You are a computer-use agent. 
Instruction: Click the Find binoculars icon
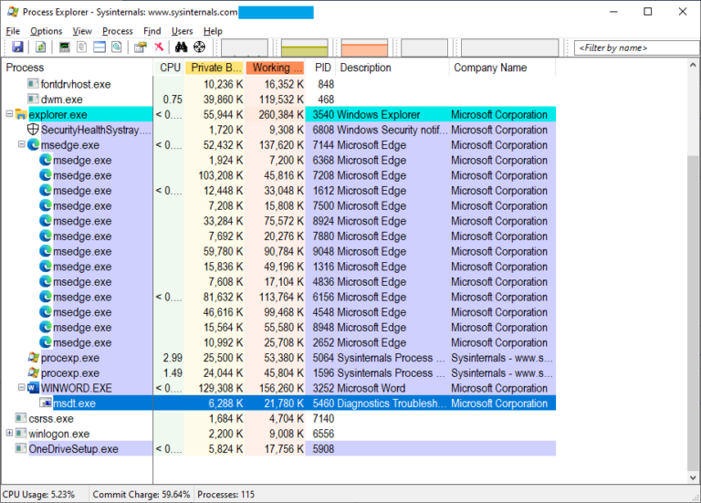[181, 47]
